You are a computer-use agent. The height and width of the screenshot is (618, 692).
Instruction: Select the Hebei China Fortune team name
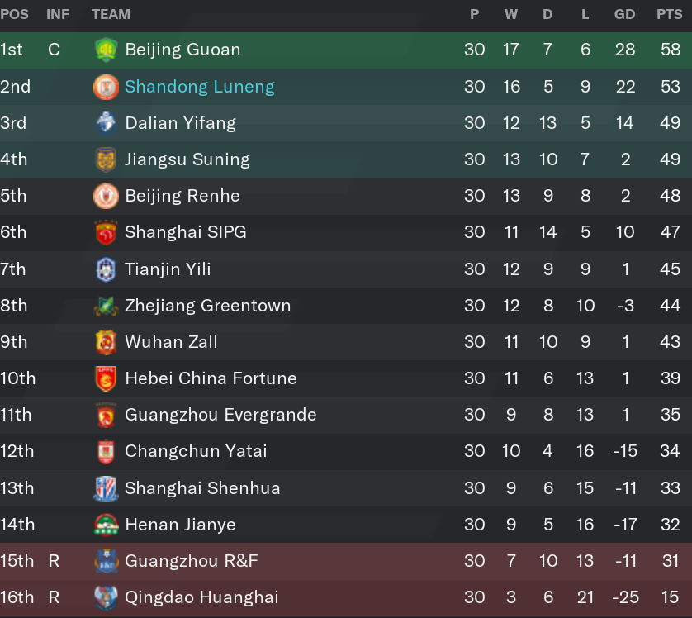click(211, 378)
